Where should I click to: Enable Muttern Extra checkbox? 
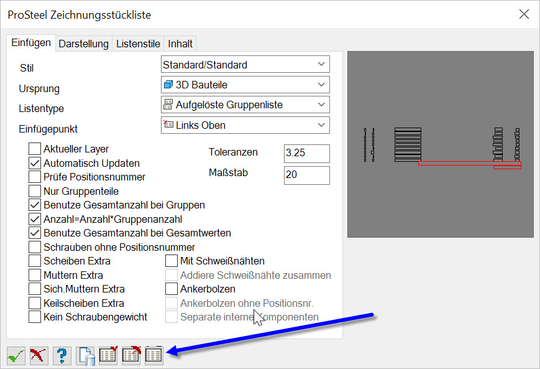pyautogui.click(x=35, y=275)
